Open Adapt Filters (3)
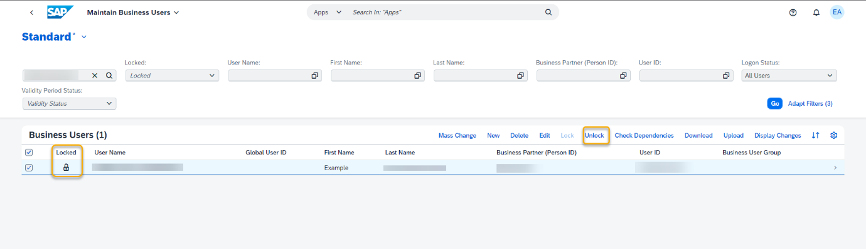 pos(810,103)
